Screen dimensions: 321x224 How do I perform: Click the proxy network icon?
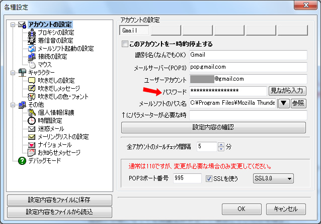[32, 33]
